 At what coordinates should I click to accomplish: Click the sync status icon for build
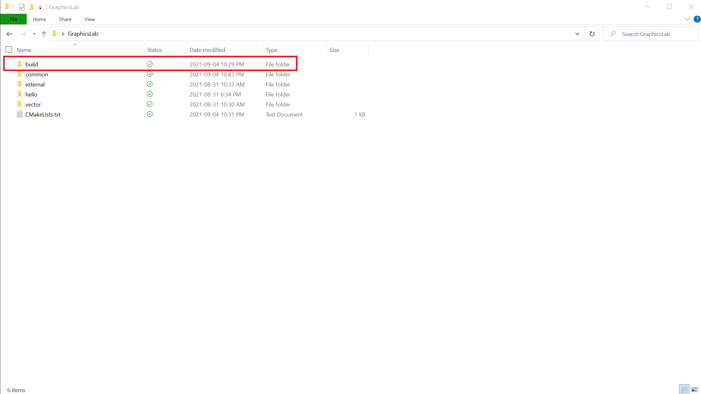[150, 64]
